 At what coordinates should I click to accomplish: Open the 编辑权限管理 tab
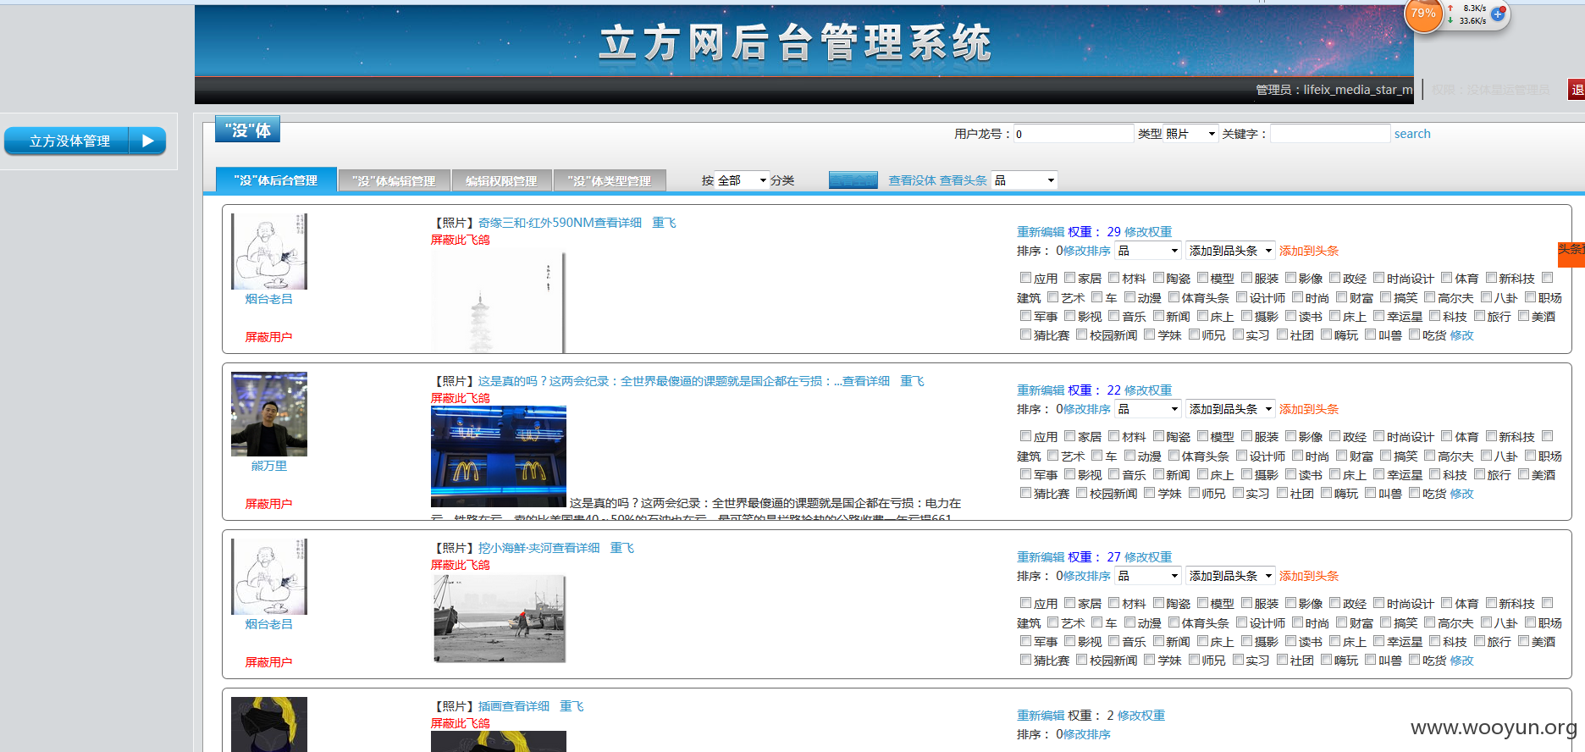(x=501, y=180)
